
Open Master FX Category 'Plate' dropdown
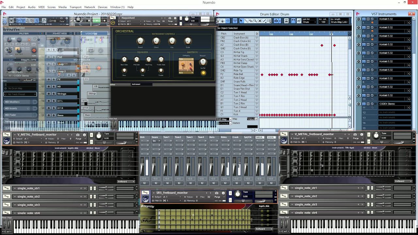[x=186, y=59]
